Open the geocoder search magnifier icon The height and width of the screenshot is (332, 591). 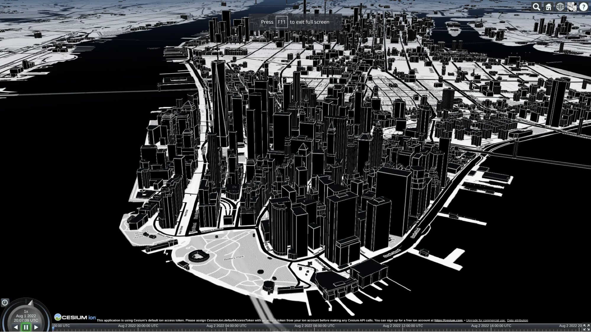pyautogui.click(x=537, y=7)
